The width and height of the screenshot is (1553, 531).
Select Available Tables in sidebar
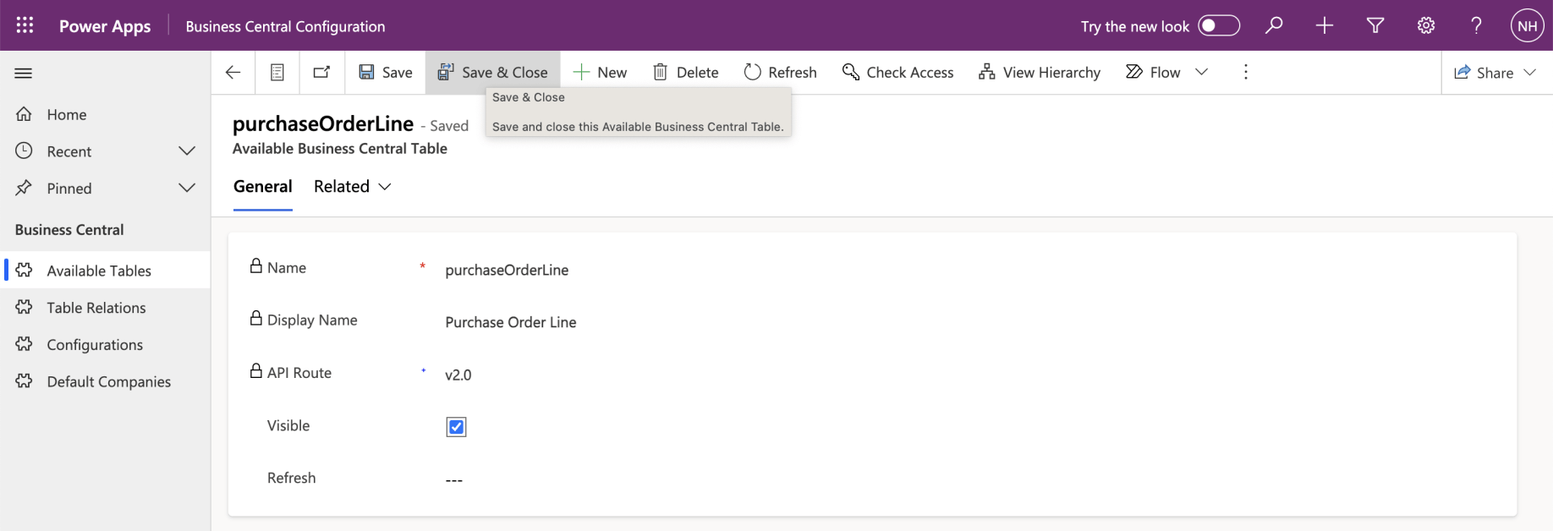click(x=105, y=271)
